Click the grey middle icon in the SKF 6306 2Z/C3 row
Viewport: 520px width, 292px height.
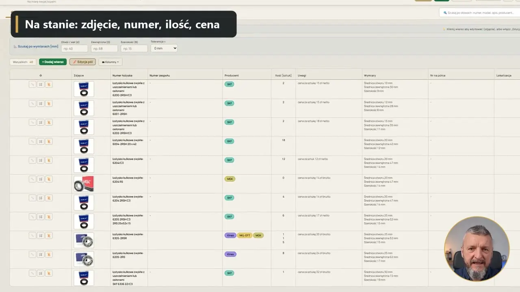click(x=41, y=273)
